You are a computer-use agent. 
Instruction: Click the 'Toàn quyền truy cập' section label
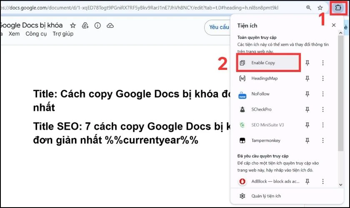pyautogui.click(x=257, y=37)
